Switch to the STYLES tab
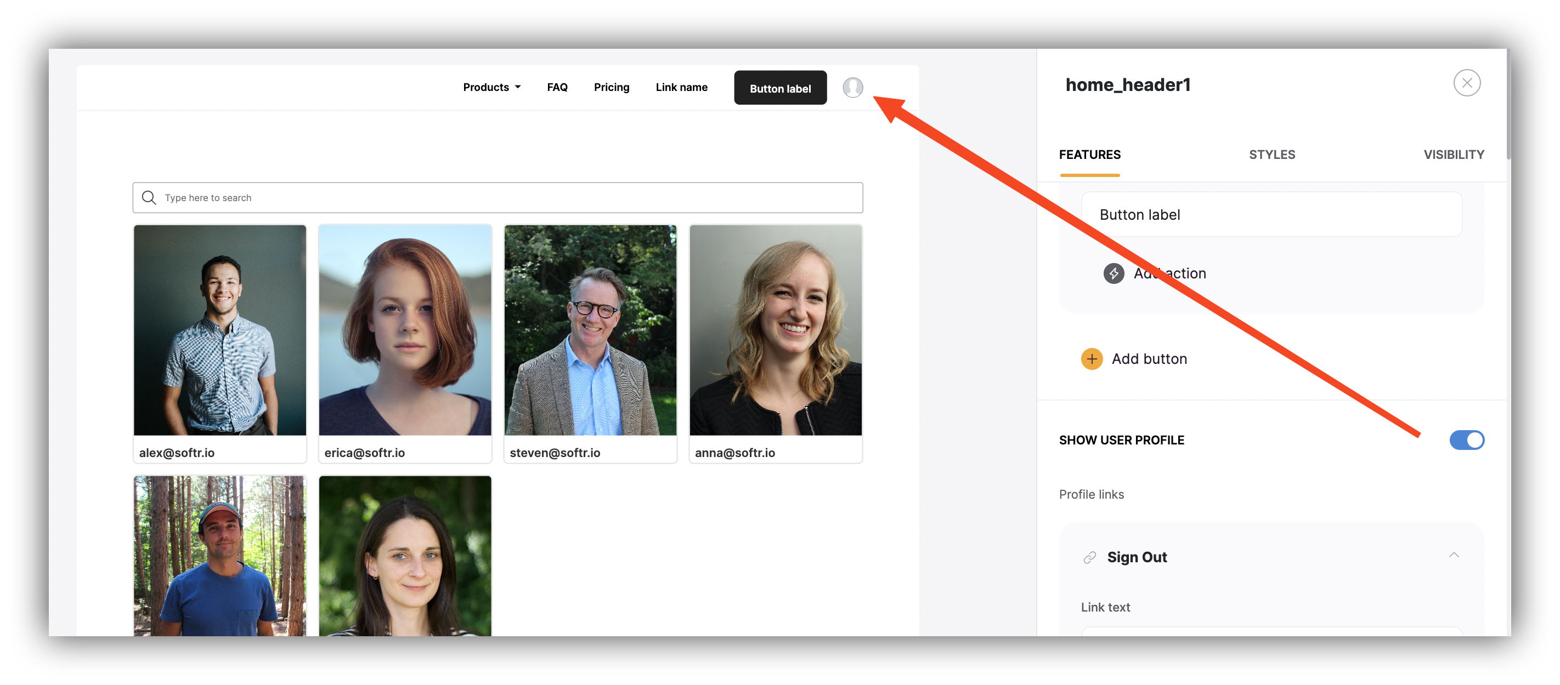 point(1271,155)
